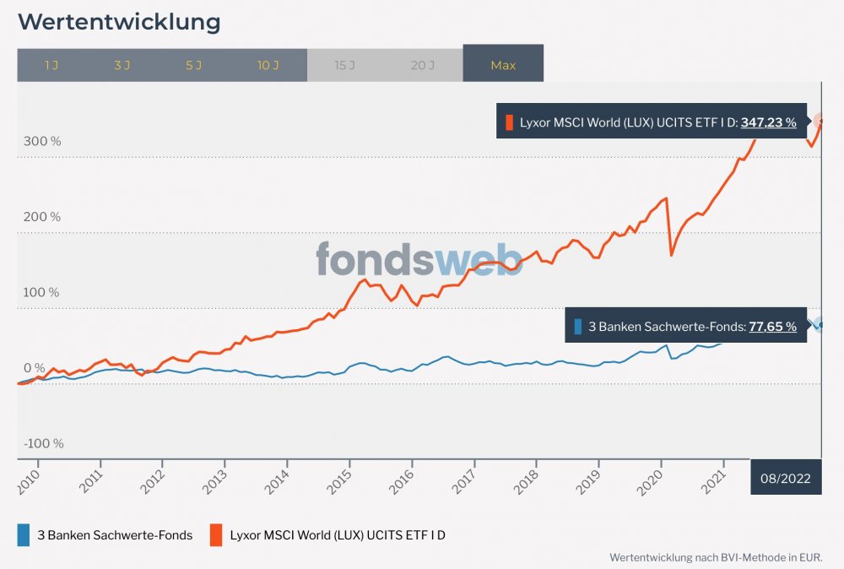
Task: Click the 2015 label on the x-axis
Action: coord(339,478)
